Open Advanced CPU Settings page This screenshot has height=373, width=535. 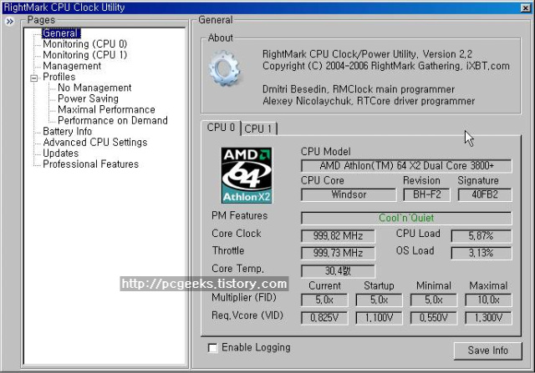pos(95,142)
